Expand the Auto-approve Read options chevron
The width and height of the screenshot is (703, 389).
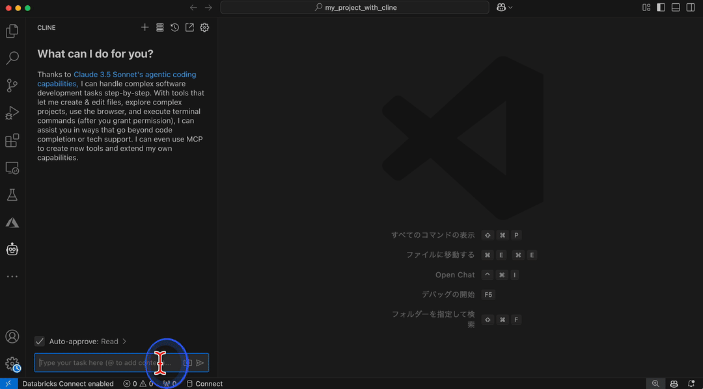point(124,341)
